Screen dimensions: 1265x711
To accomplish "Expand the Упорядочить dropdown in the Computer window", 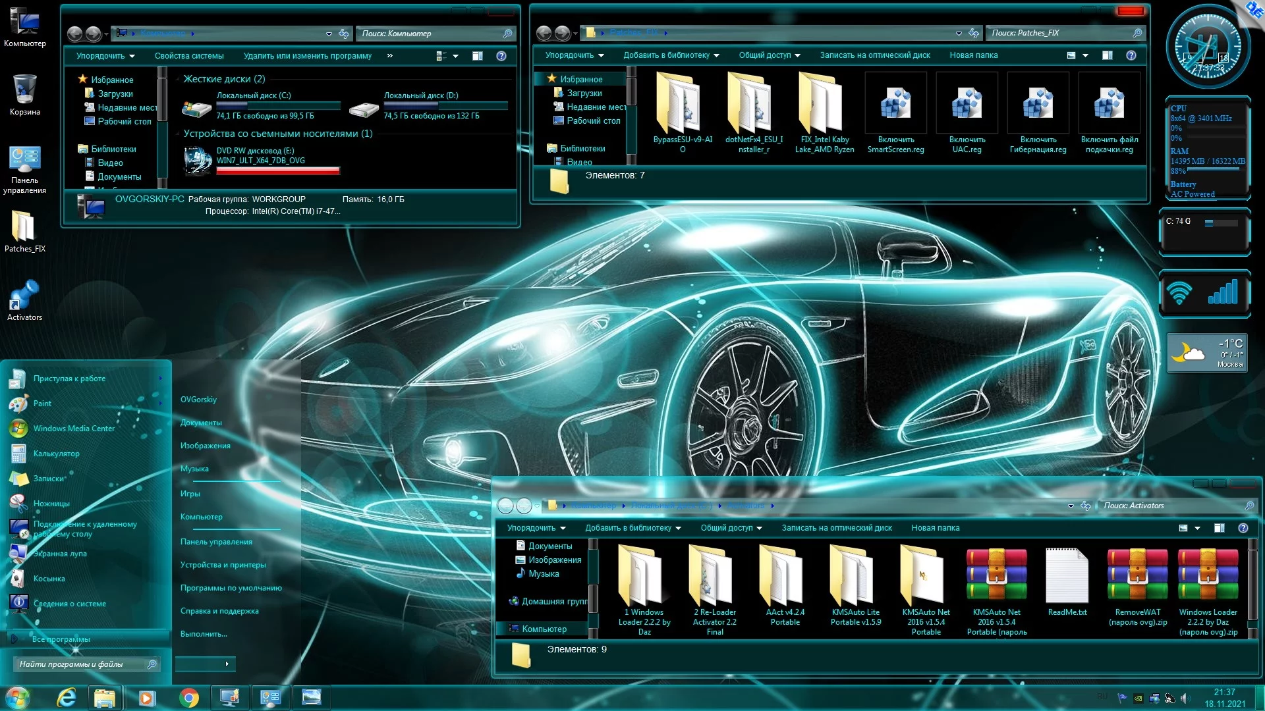I will click(105, 56).
